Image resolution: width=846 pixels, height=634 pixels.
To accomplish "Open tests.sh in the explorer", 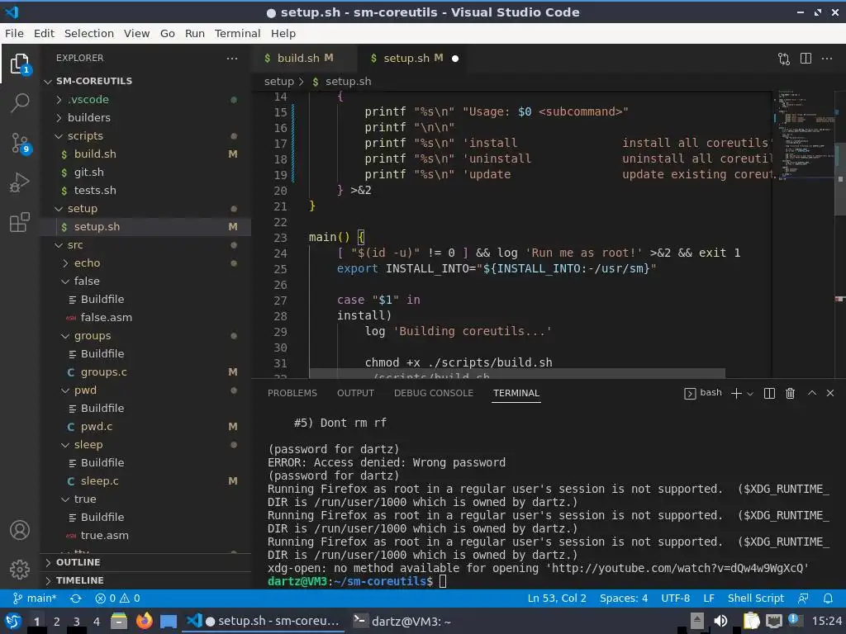I will [95, 191].
